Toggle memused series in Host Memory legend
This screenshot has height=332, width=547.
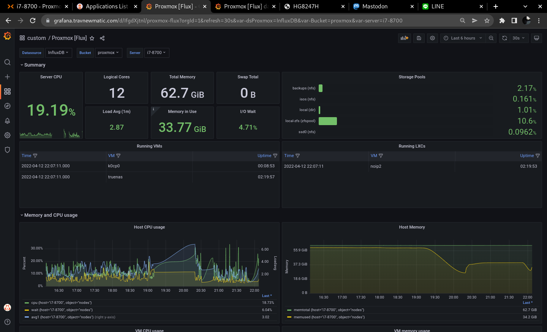[x=329, y=317]
